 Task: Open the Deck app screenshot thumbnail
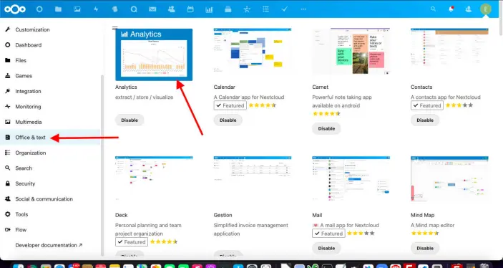coord(154,178)
